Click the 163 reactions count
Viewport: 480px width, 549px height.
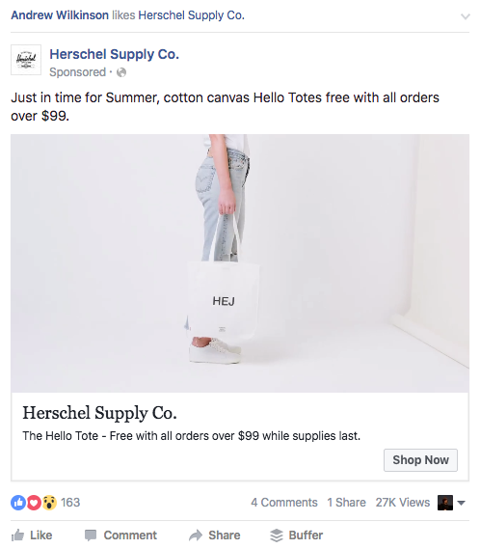coord(70,503)
